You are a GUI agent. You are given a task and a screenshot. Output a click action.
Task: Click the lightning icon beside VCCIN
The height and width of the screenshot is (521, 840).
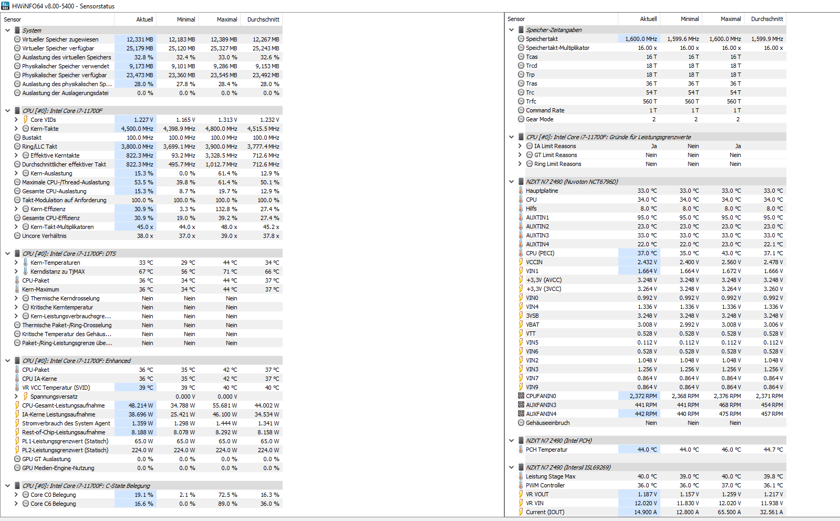[521, 262]
